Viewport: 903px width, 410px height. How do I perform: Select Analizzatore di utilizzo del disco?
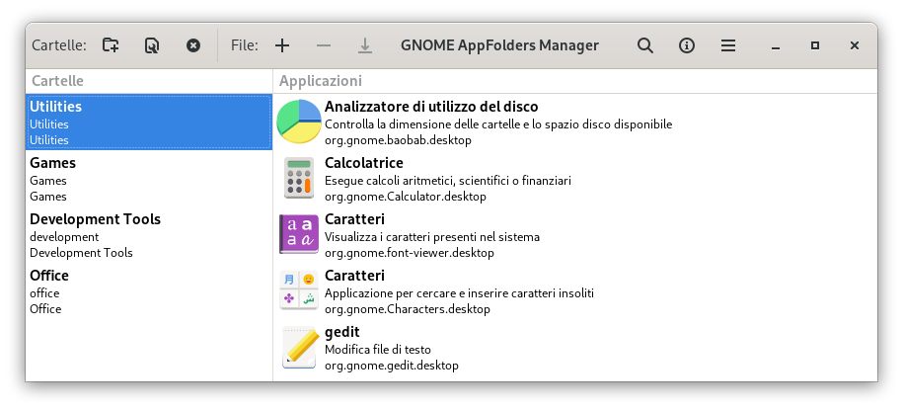431,107
